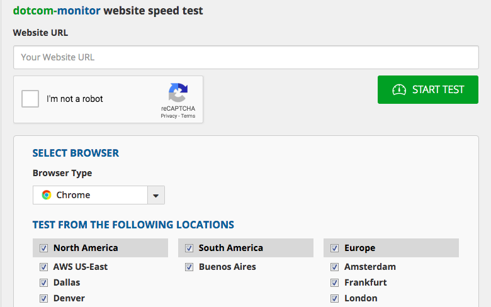Image resolution: width=491 pixels, height=307 pixels.
Task: Click the Amsterdam label
Action: click(370, 267)
